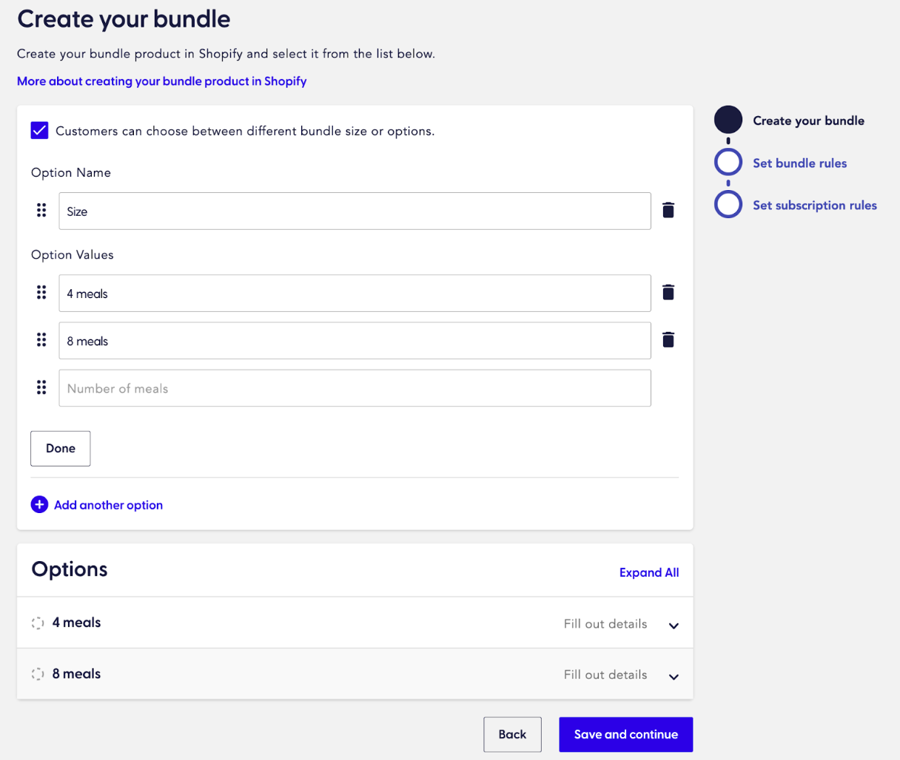Delete the Size option name row

click(x=668, y=211)
